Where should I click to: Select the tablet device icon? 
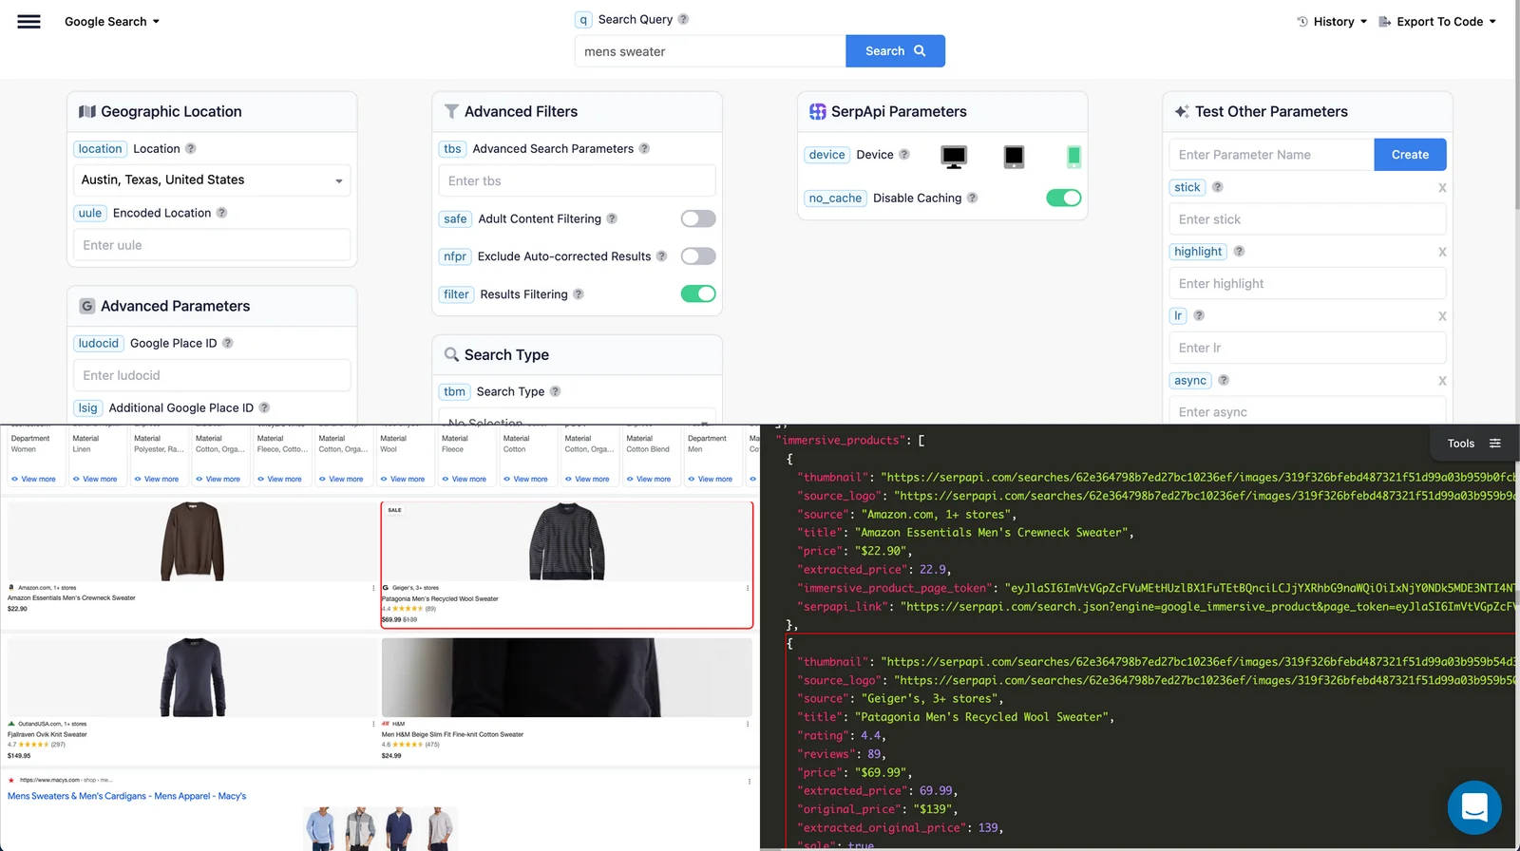1014,157
